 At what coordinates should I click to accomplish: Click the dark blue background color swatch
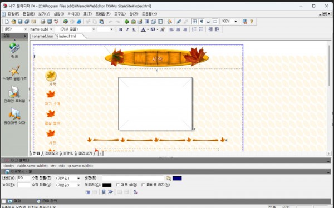click(177, 179)
